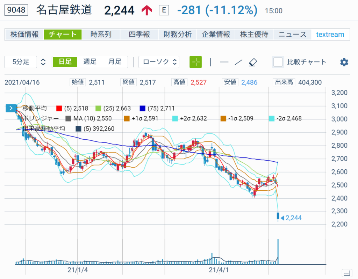Select the green crosshair chart tool
358x279 pixels.
[x=195, y=62]
